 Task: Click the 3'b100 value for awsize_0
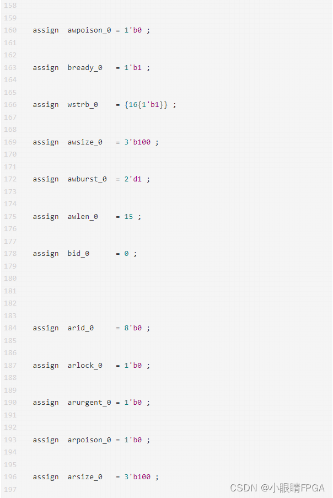click(x=137, y=142)
